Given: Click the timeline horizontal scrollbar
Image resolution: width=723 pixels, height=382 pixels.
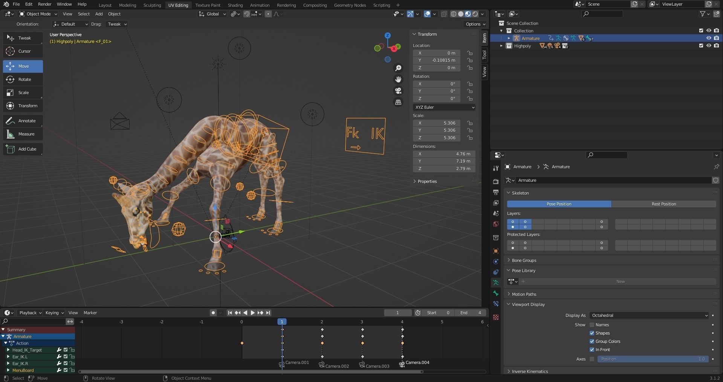Looking at the screenshot, I should (x=251, y=372).
